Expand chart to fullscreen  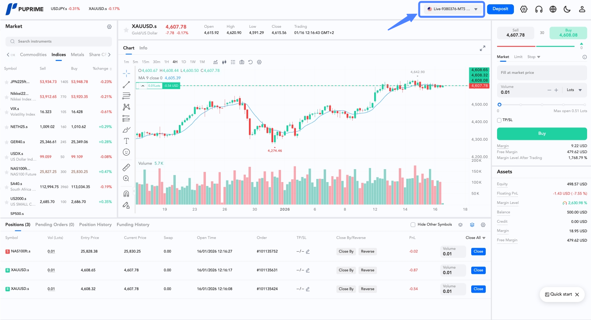pyautogui.click(x=482, y=48)
